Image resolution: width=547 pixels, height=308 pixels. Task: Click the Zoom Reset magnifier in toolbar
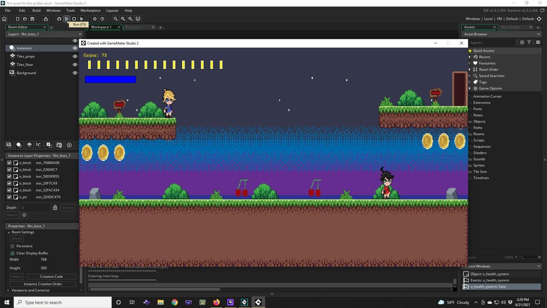click(123, 19)
